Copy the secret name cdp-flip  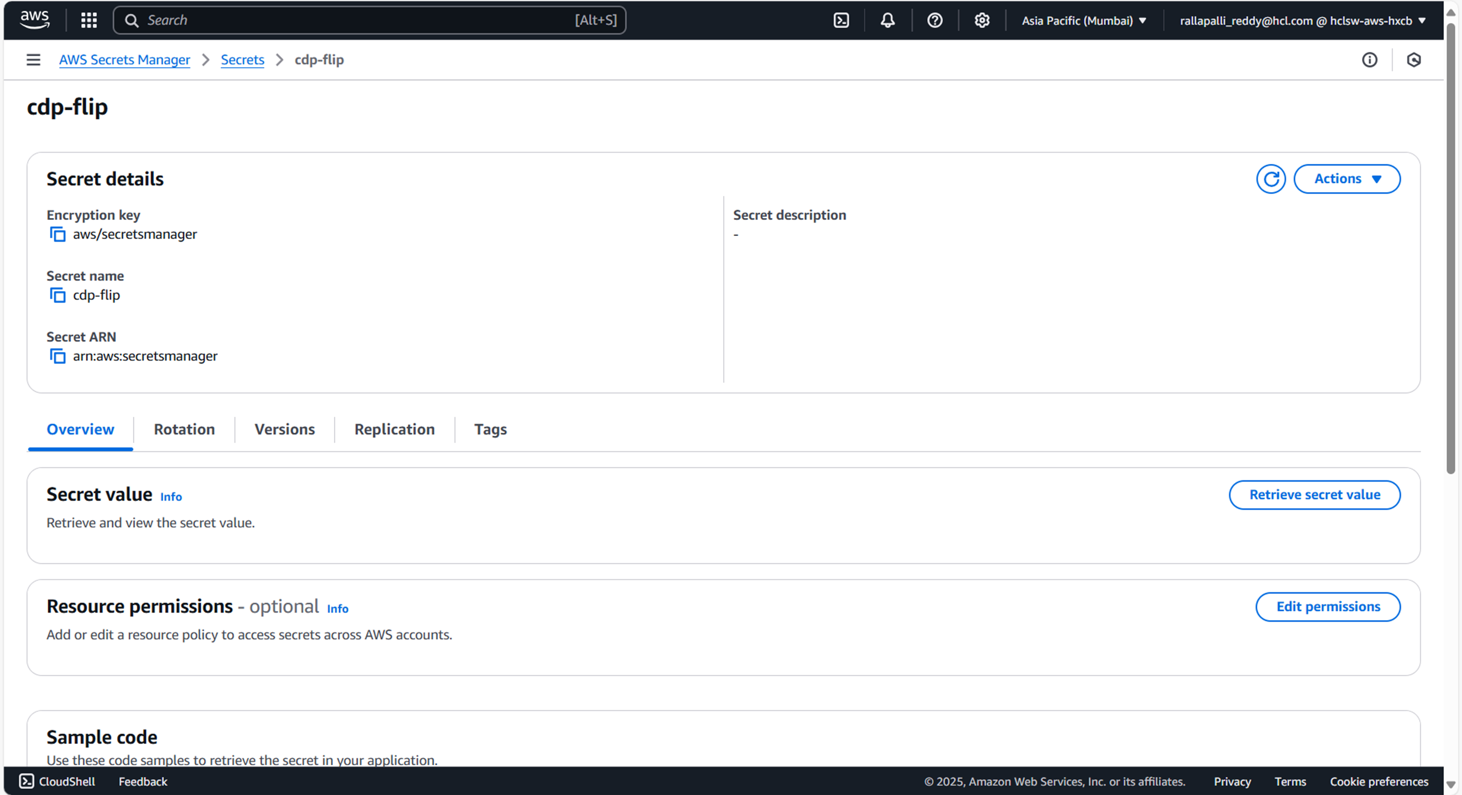[x=58, y=295]
